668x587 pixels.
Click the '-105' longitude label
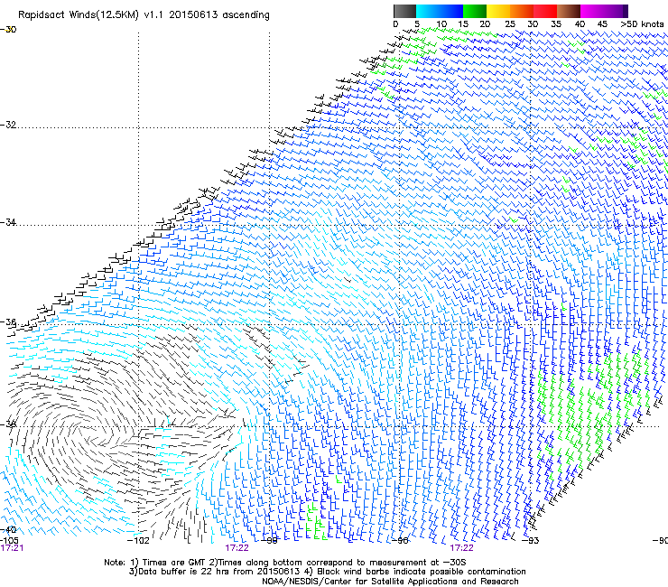9,540
